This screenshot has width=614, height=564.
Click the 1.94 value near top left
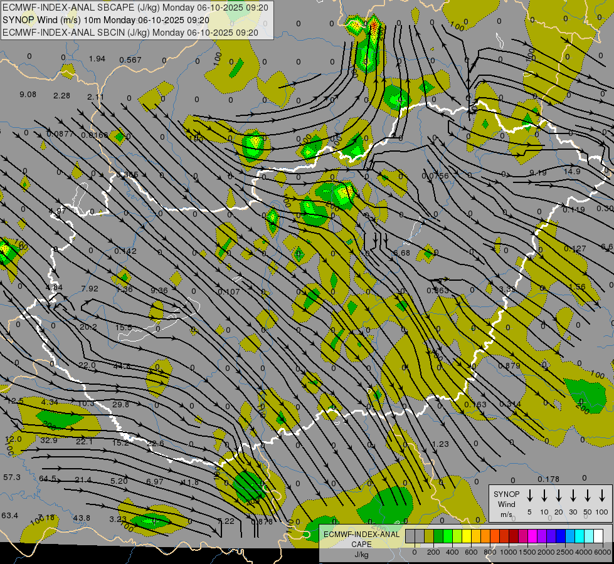[97, 59]
